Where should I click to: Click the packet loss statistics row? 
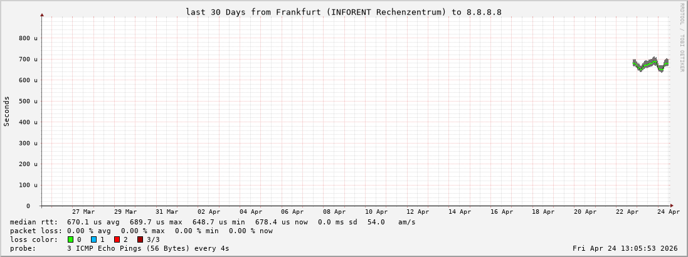point(141,231)
